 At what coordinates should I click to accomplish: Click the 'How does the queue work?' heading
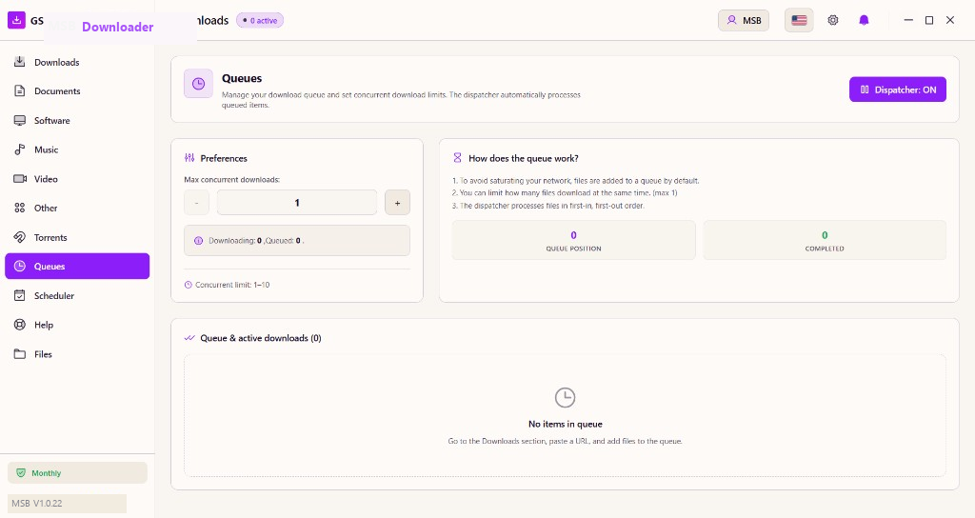pyautogui.click(x=524, y=159)
